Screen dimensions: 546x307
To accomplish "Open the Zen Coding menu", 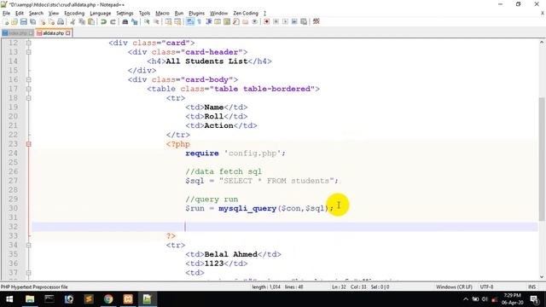I will tap(246, 13).
